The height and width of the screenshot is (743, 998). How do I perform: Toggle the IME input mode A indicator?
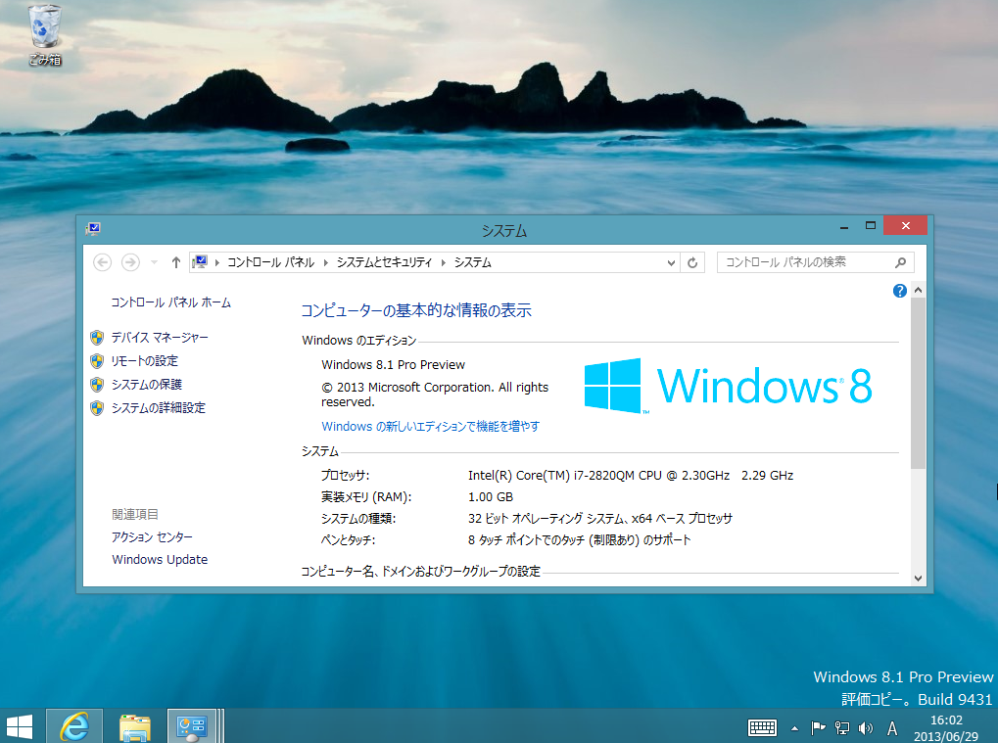click(892, 727)
